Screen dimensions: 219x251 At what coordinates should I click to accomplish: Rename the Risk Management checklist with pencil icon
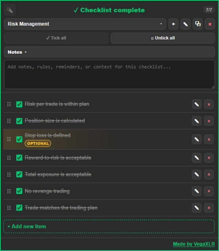click(185, 24)
